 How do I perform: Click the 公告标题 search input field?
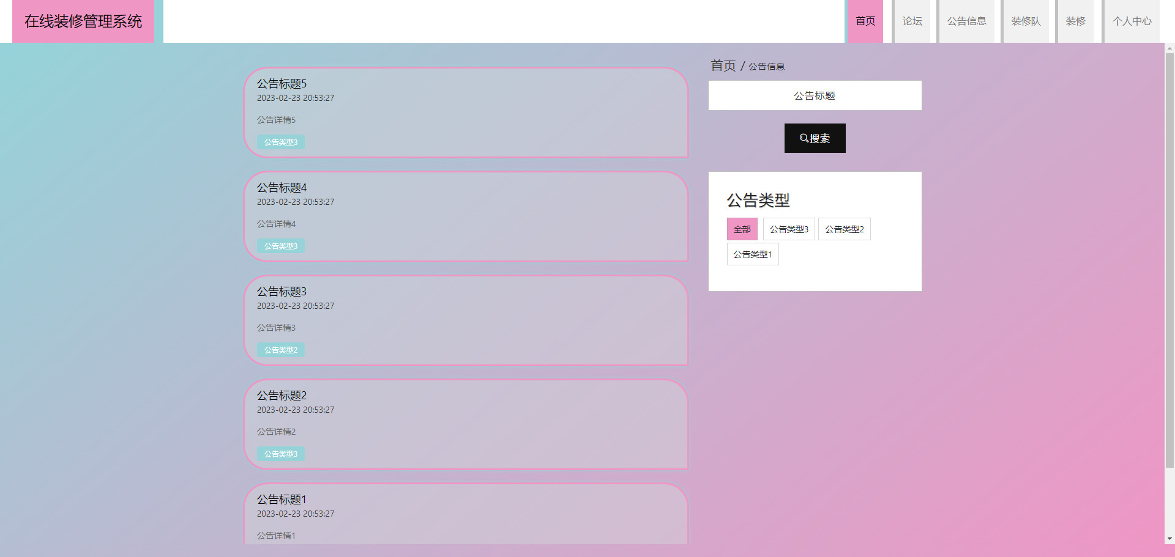815,95
